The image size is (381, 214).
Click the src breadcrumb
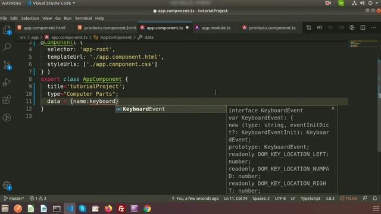(23, 37)
